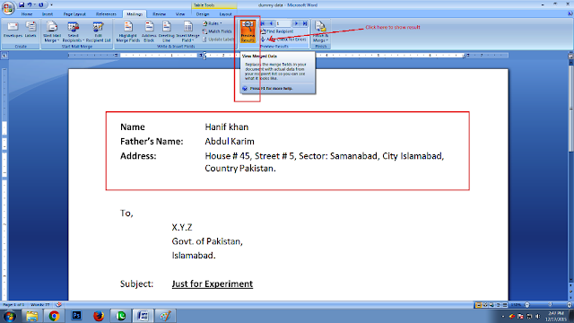Image resolution: width=574 pixels, height=323 pixels.
Task: Switch to the References tab
Action: click(x=106, y=14)
